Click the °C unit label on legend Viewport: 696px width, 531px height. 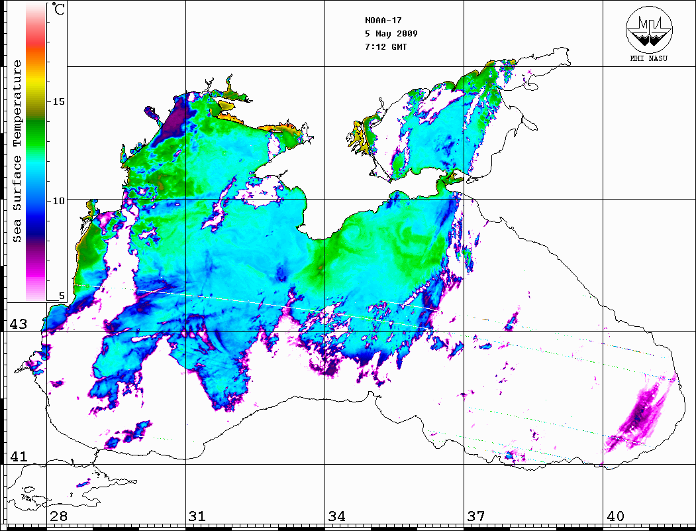click(x=58, y=9)
